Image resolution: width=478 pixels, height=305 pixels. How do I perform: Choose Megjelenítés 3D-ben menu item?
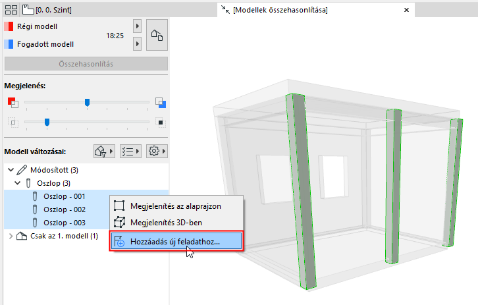[x=176, y=223]
